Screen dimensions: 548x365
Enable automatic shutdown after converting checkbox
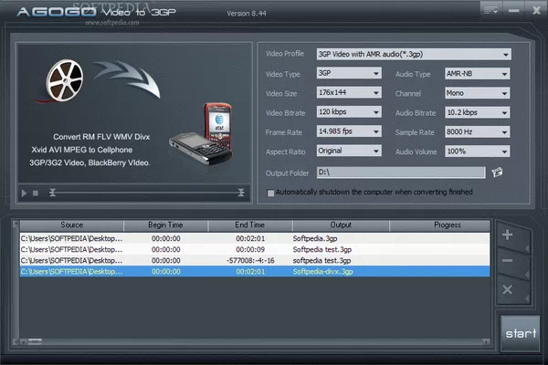[270, 193]
